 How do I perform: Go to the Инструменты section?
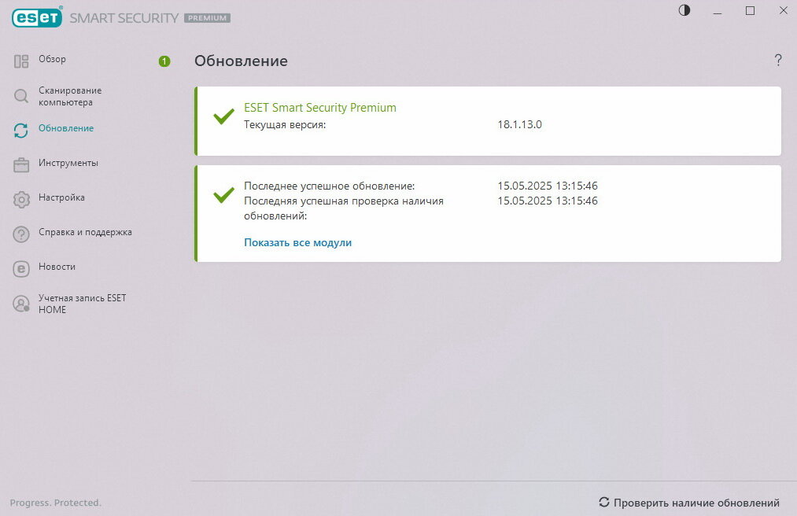[x=68, y=163]
